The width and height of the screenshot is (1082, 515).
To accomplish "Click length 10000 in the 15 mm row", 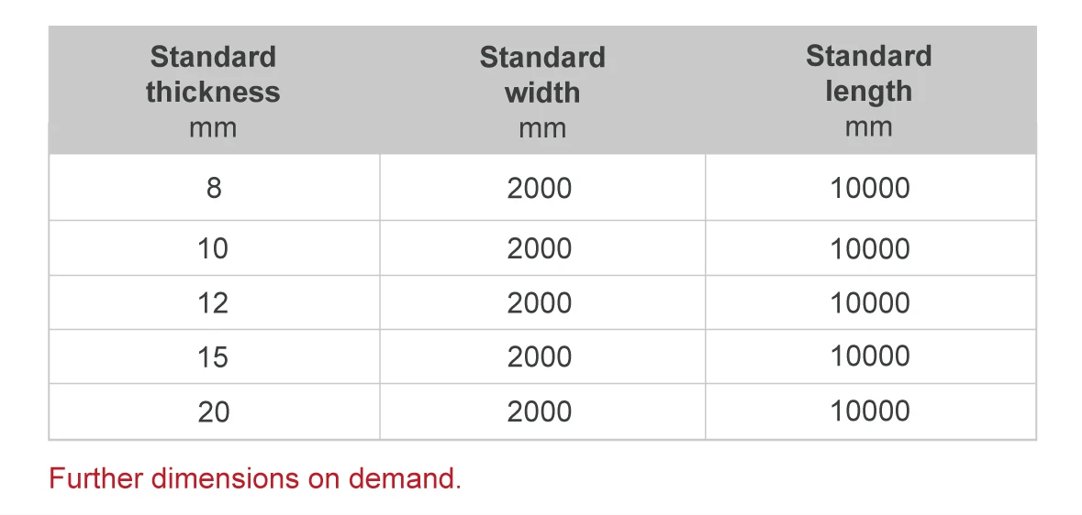I will (x=869, y=356).
